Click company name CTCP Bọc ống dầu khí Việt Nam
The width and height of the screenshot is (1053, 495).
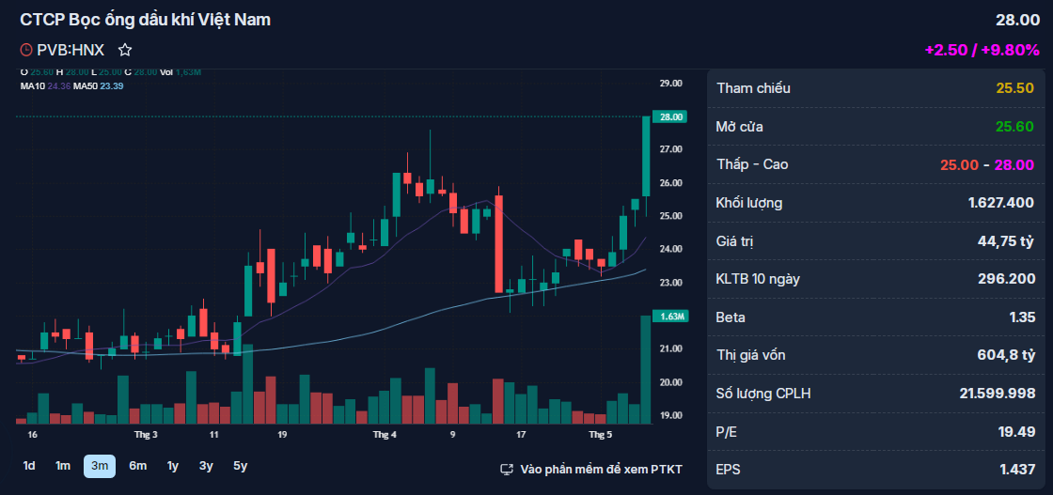pos(145,20)
